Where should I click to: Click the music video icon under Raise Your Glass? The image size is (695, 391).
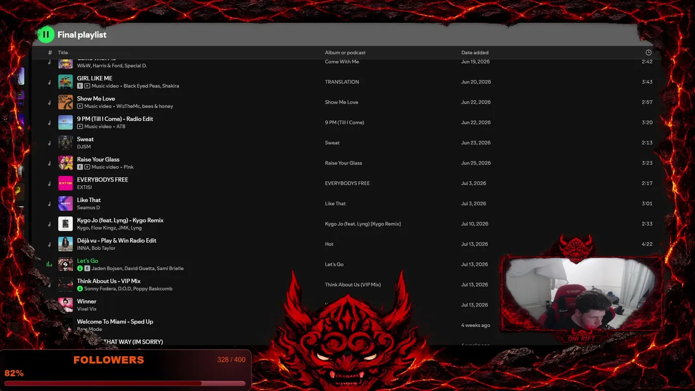point(87,167)
